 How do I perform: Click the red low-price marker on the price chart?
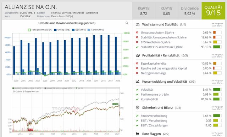[x=31, y=130]
